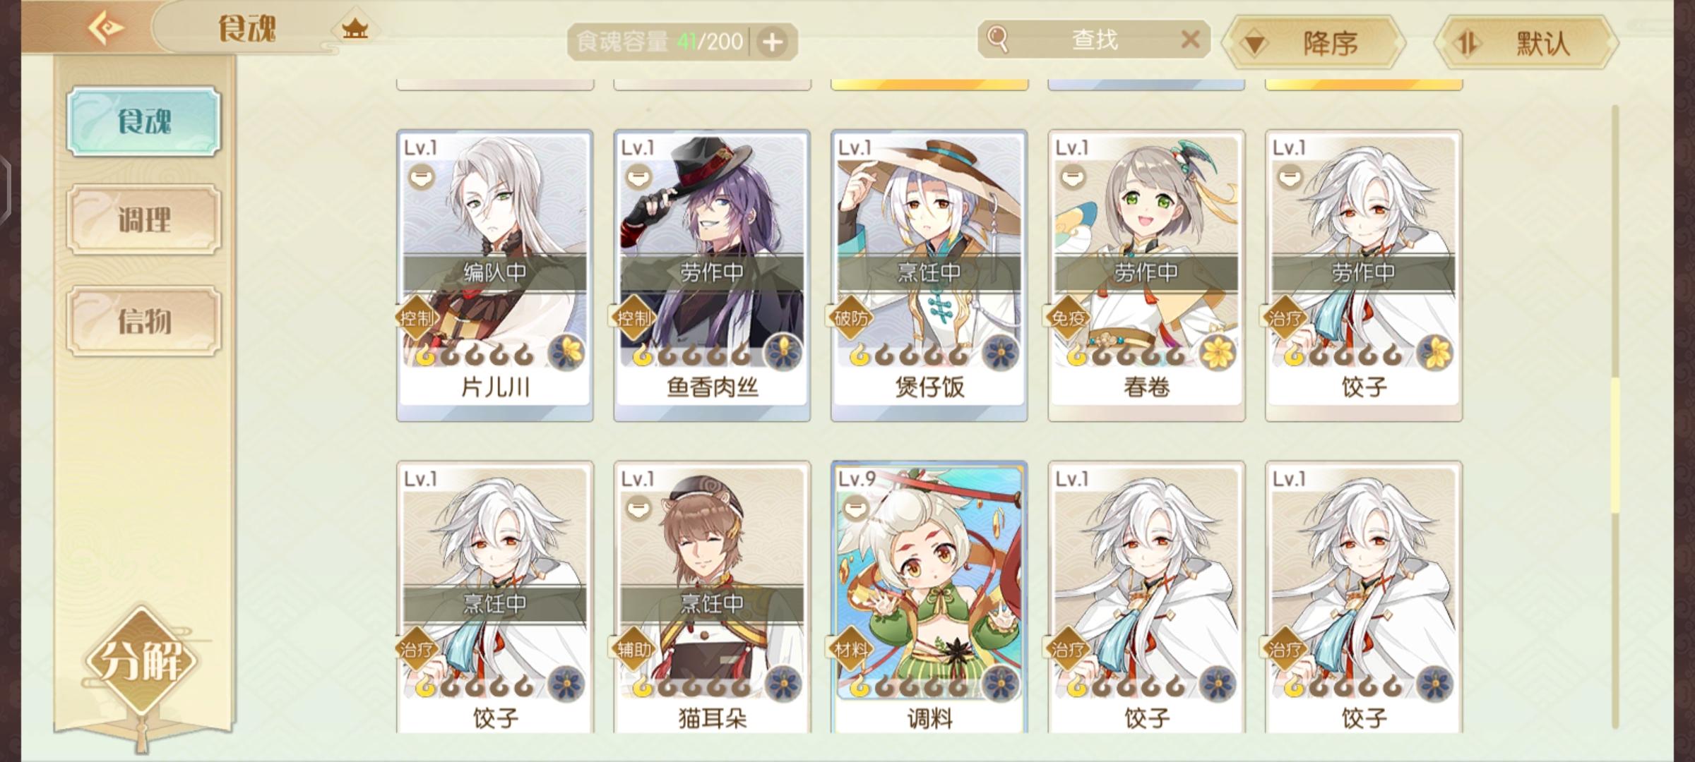Screen dimensions: 1695x762
Task: Click the 查找 search field
Action: [x=1094, y=40]
